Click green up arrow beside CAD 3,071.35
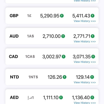The image size is (104, 104). tap(93, 57)
